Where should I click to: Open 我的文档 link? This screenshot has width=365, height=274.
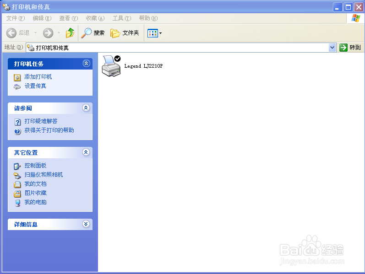tap(35, 184)
